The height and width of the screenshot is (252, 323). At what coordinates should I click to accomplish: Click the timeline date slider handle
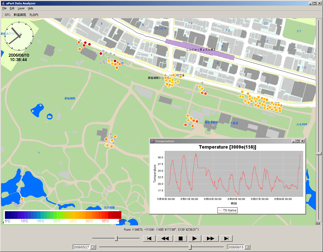190,247
